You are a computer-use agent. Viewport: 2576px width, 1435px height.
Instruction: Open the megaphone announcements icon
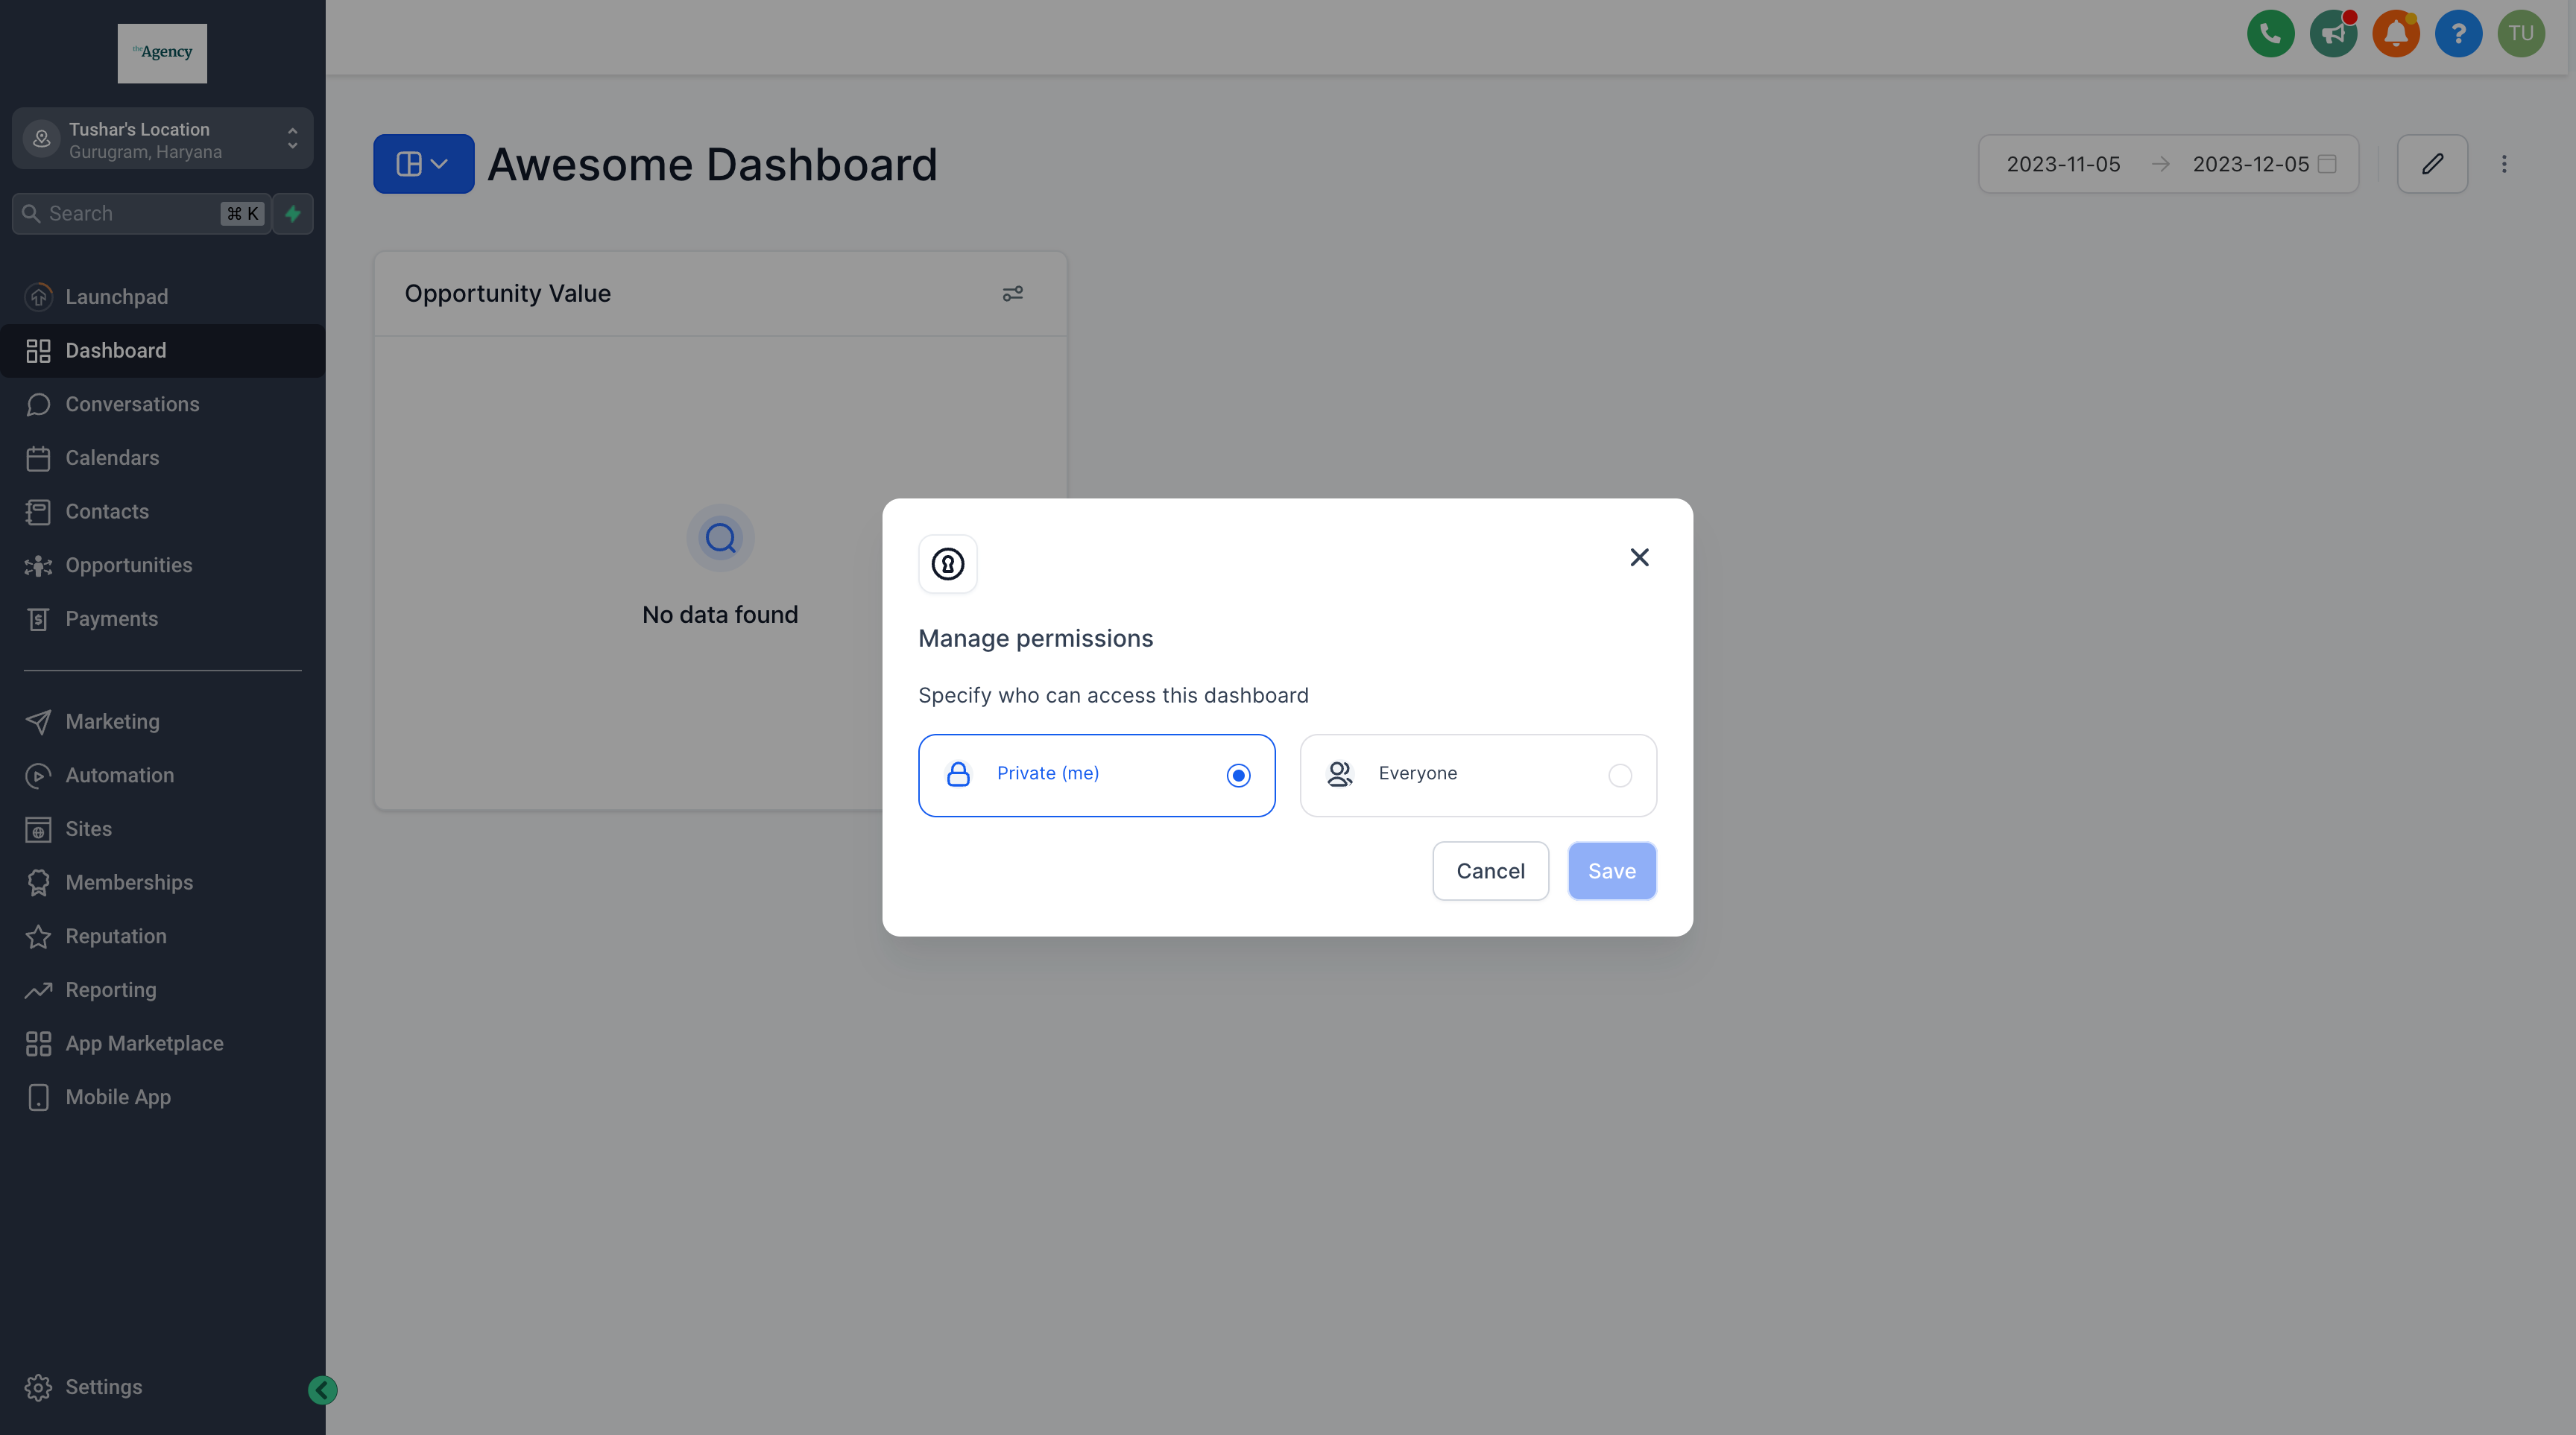click(2333, 34)
